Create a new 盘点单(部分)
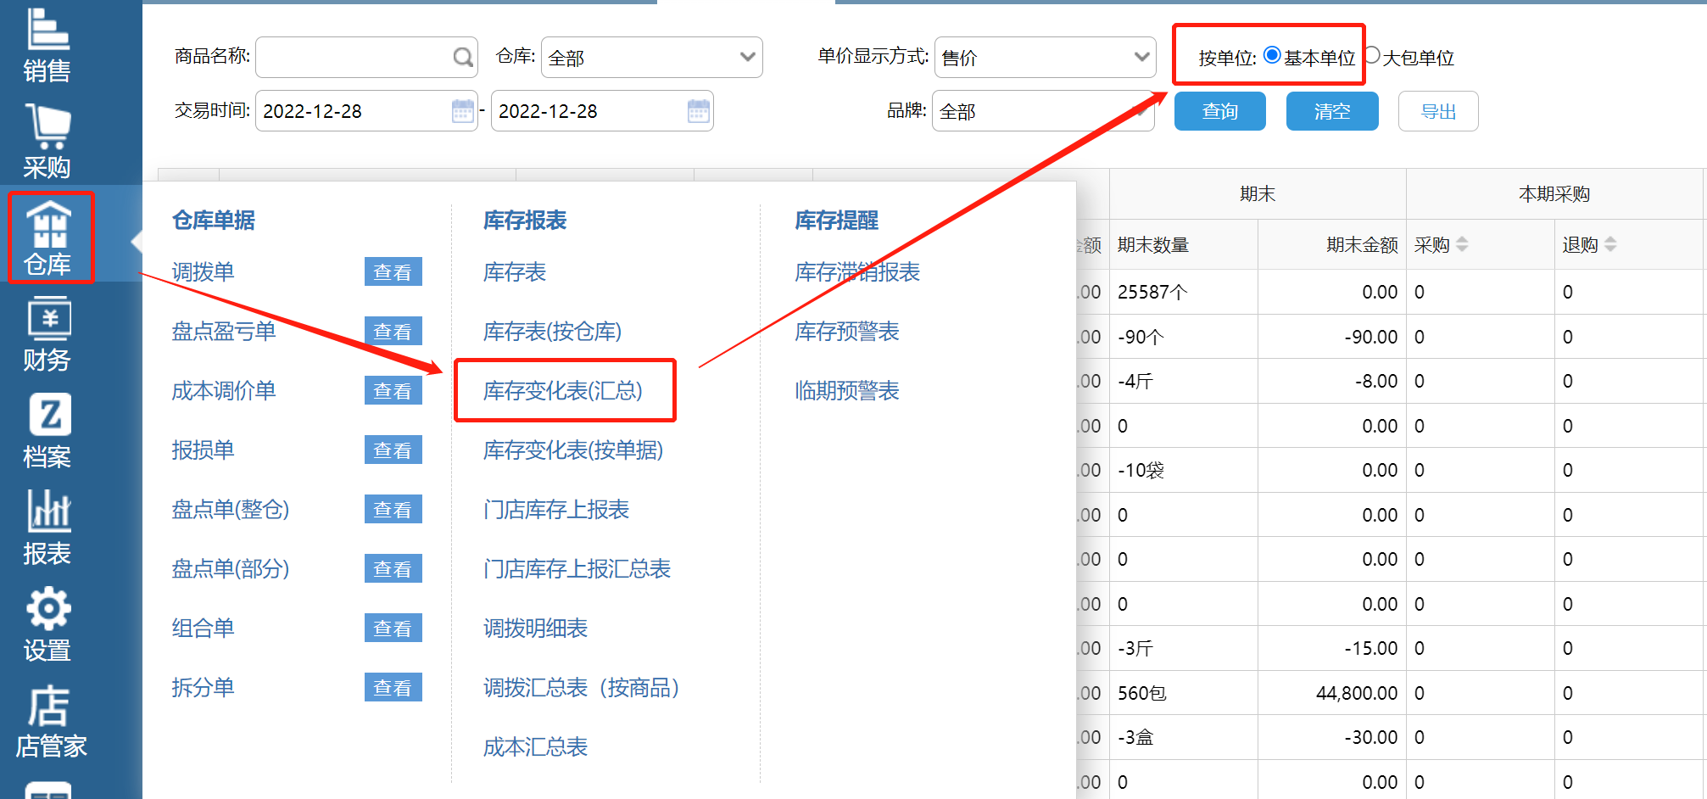 coord(231,569)
